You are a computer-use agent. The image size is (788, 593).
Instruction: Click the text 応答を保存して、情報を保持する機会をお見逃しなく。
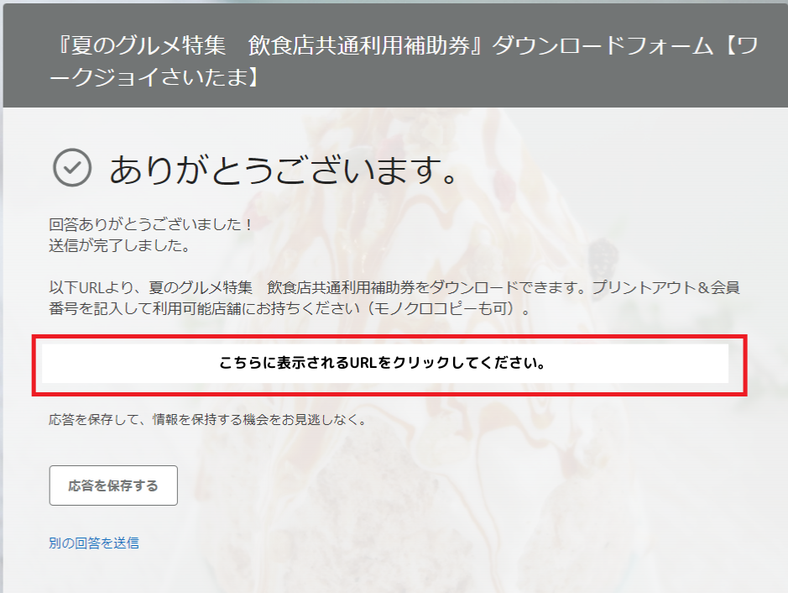[209, 419]
